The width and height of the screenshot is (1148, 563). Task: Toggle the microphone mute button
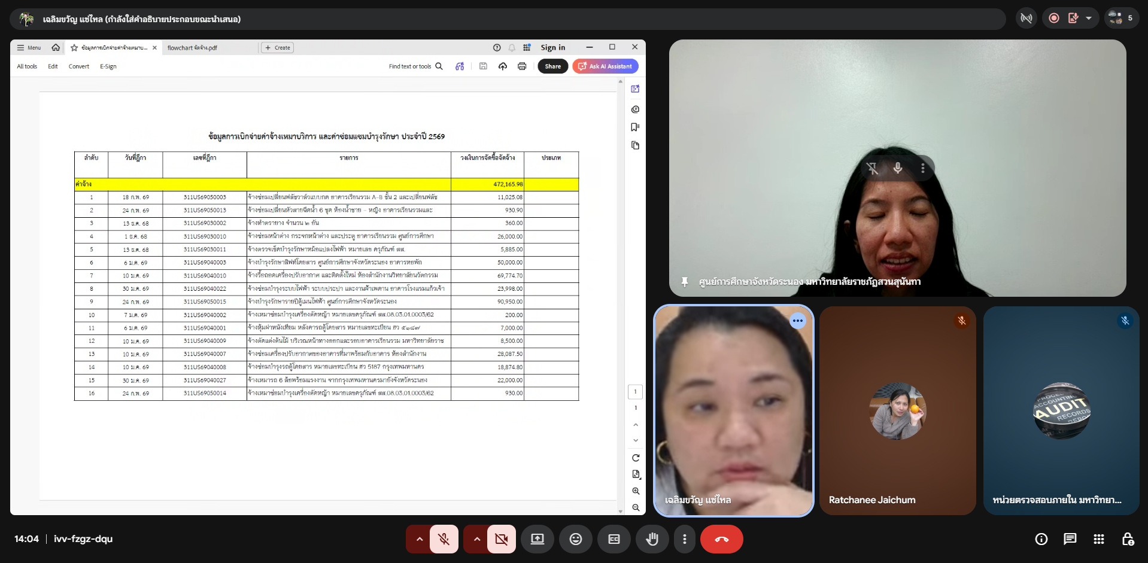[x=444, y=539]
